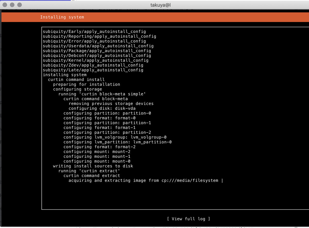Click the running 'curtin extract' line
This screenshot has width=309, height=228.
[x=89, y=171]
